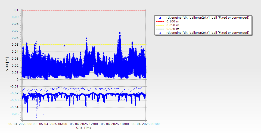261x135 pixels.
Task: Click the green dashed line legend swatch
Action: pos(160,29)
